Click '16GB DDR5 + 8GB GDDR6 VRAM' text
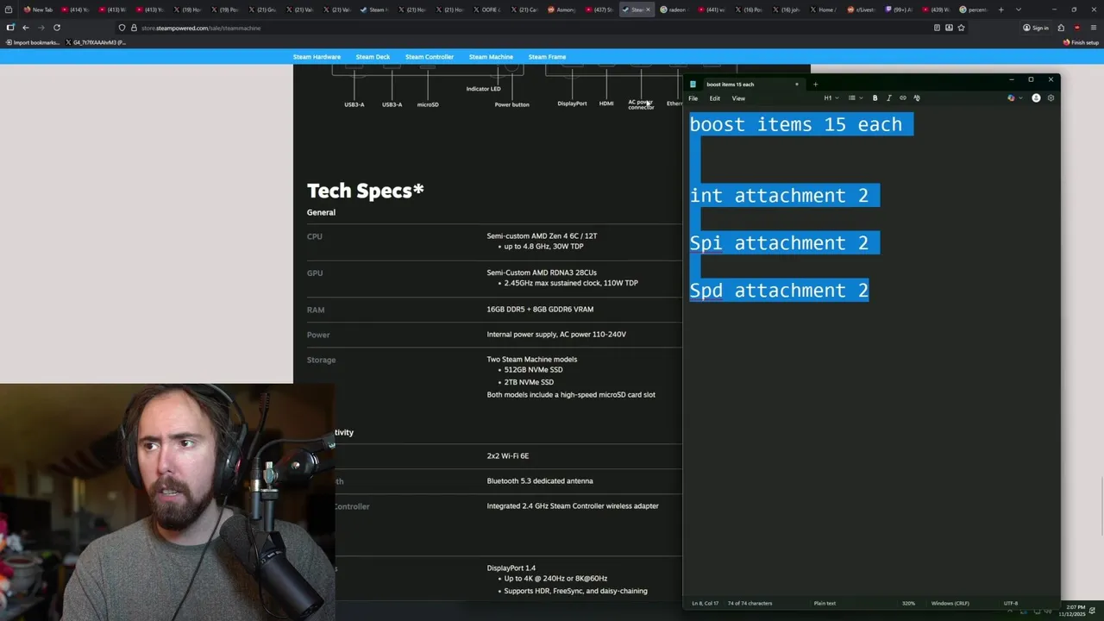1104x621 pixels. (540, 310)
